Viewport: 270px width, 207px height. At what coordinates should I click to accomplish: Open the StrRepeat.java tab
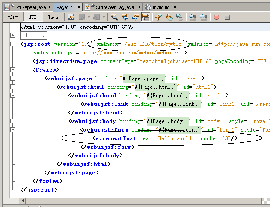coord(30,7)
